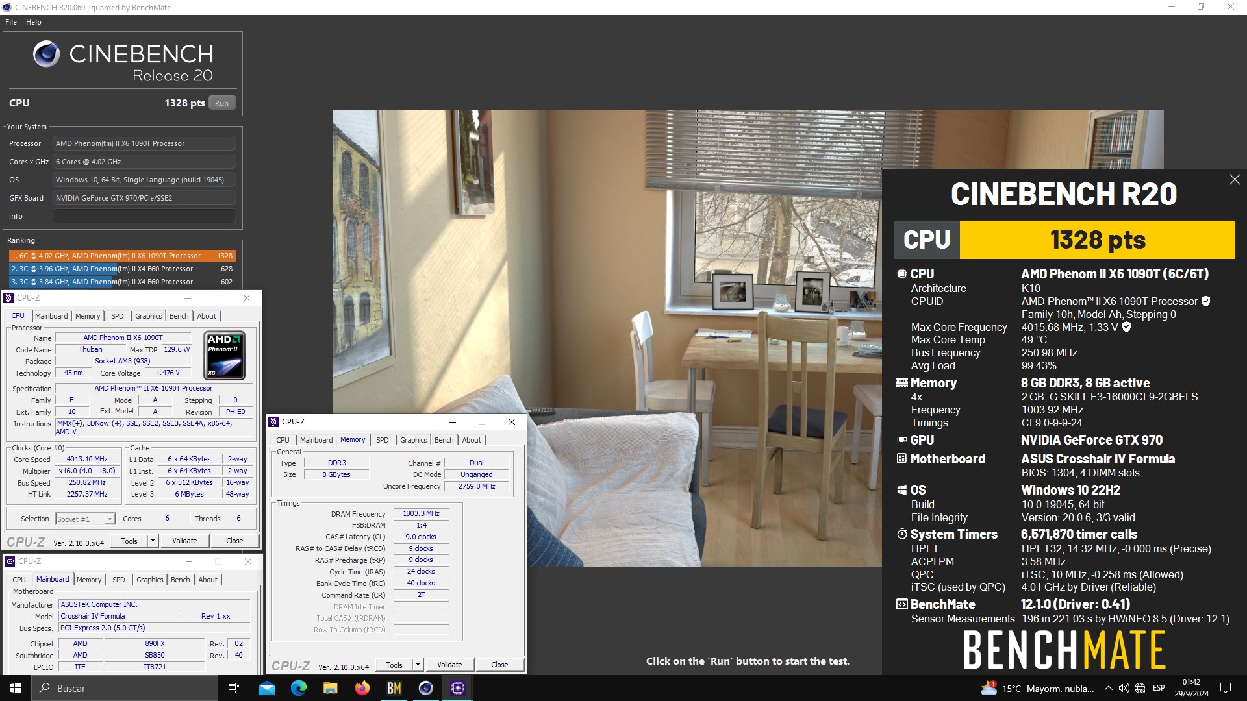1247x701 pixels.
Task: Switch to CPU tab in Mainboard CPU-Z window
Action: (x=19, y=580)
